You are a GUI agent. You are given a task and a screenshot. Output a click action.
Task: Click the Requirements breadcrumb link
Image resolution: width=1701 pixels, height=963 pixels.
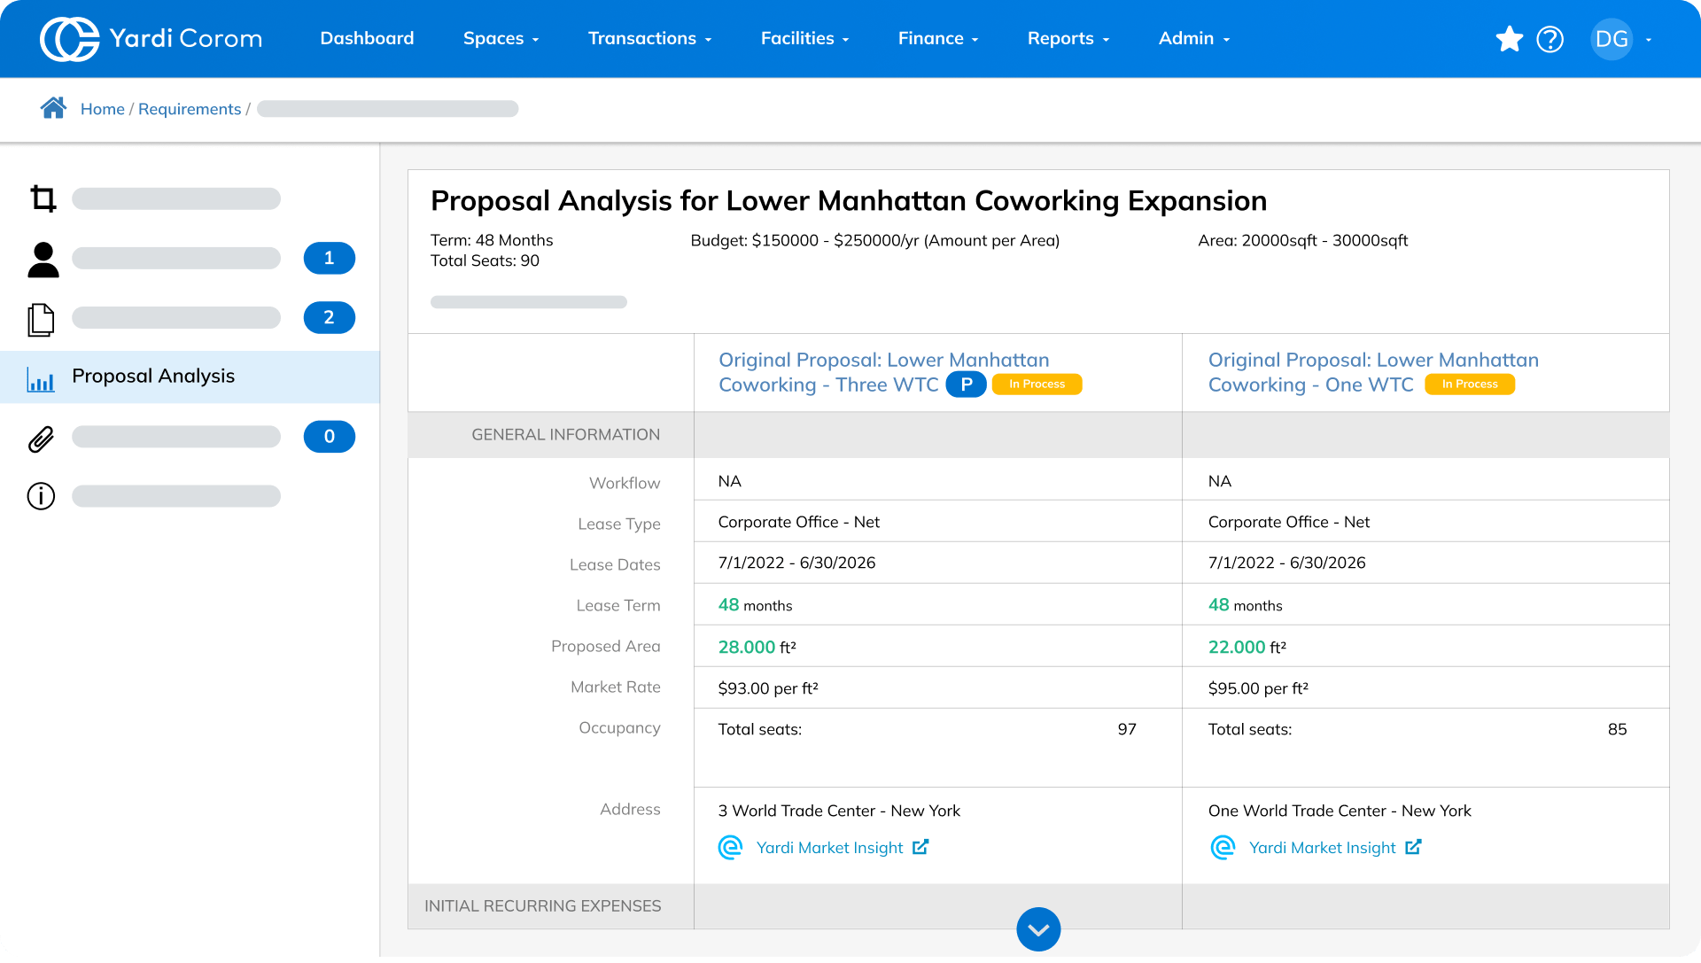click(190, 109)
